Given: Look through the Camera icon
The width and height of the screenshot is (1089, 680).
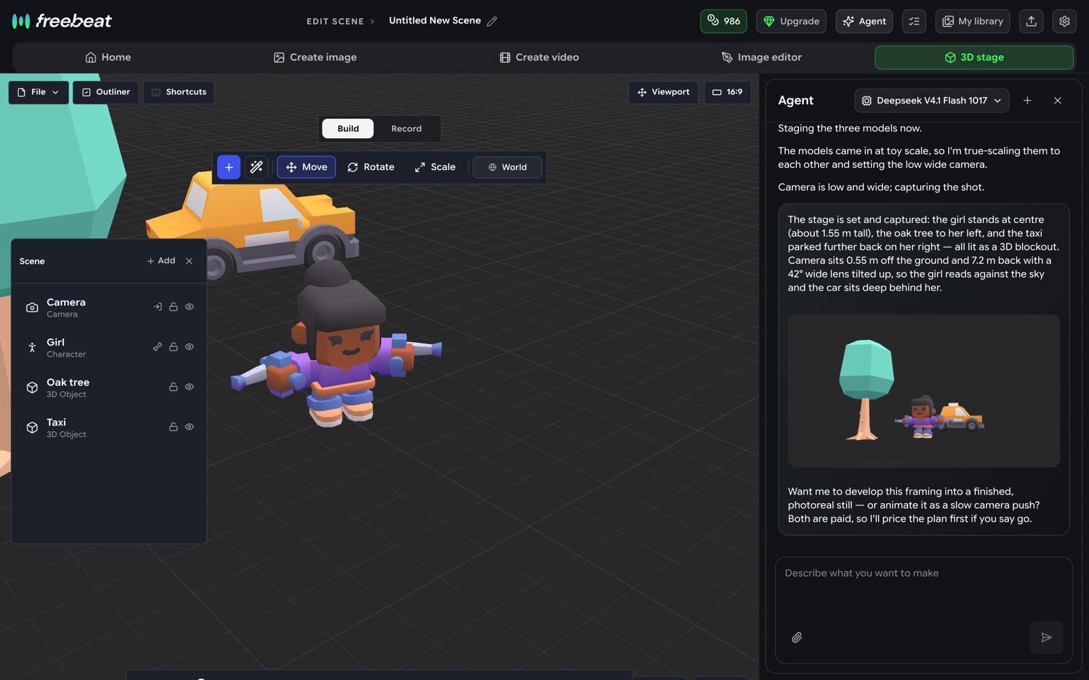Looking at the screenshot, I should tap(157, 307).
